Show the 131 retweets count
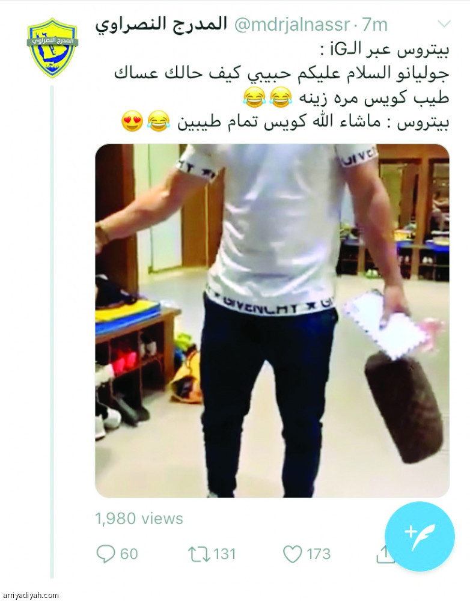This screenshot has width=470, height=601. (x=225, y=554)
